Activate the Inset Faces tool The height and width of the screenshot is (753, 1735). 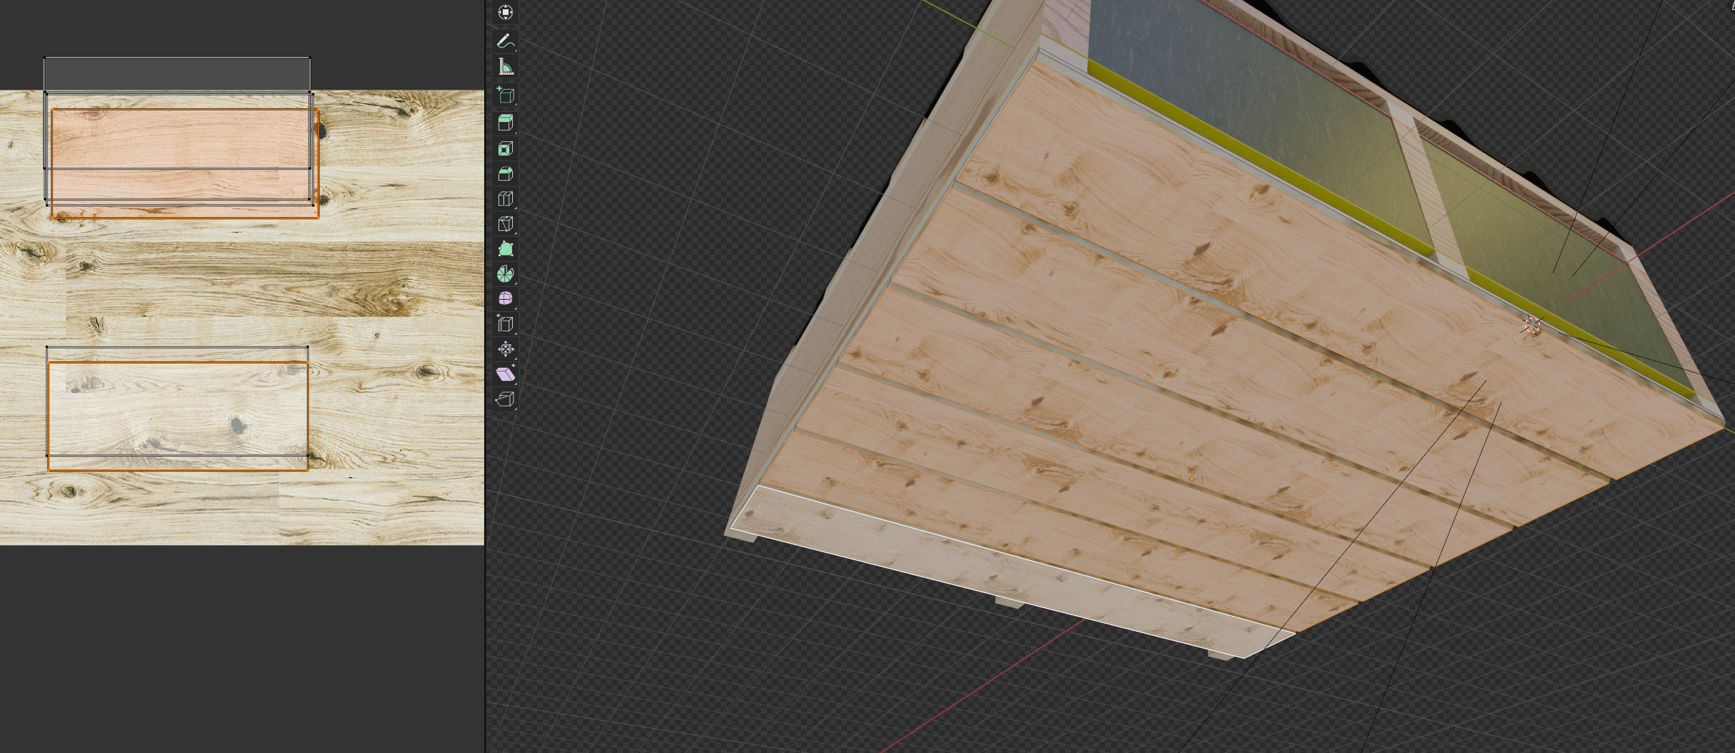505,148
